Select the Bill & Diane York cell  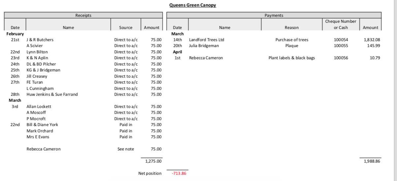(x=42, y=125)
